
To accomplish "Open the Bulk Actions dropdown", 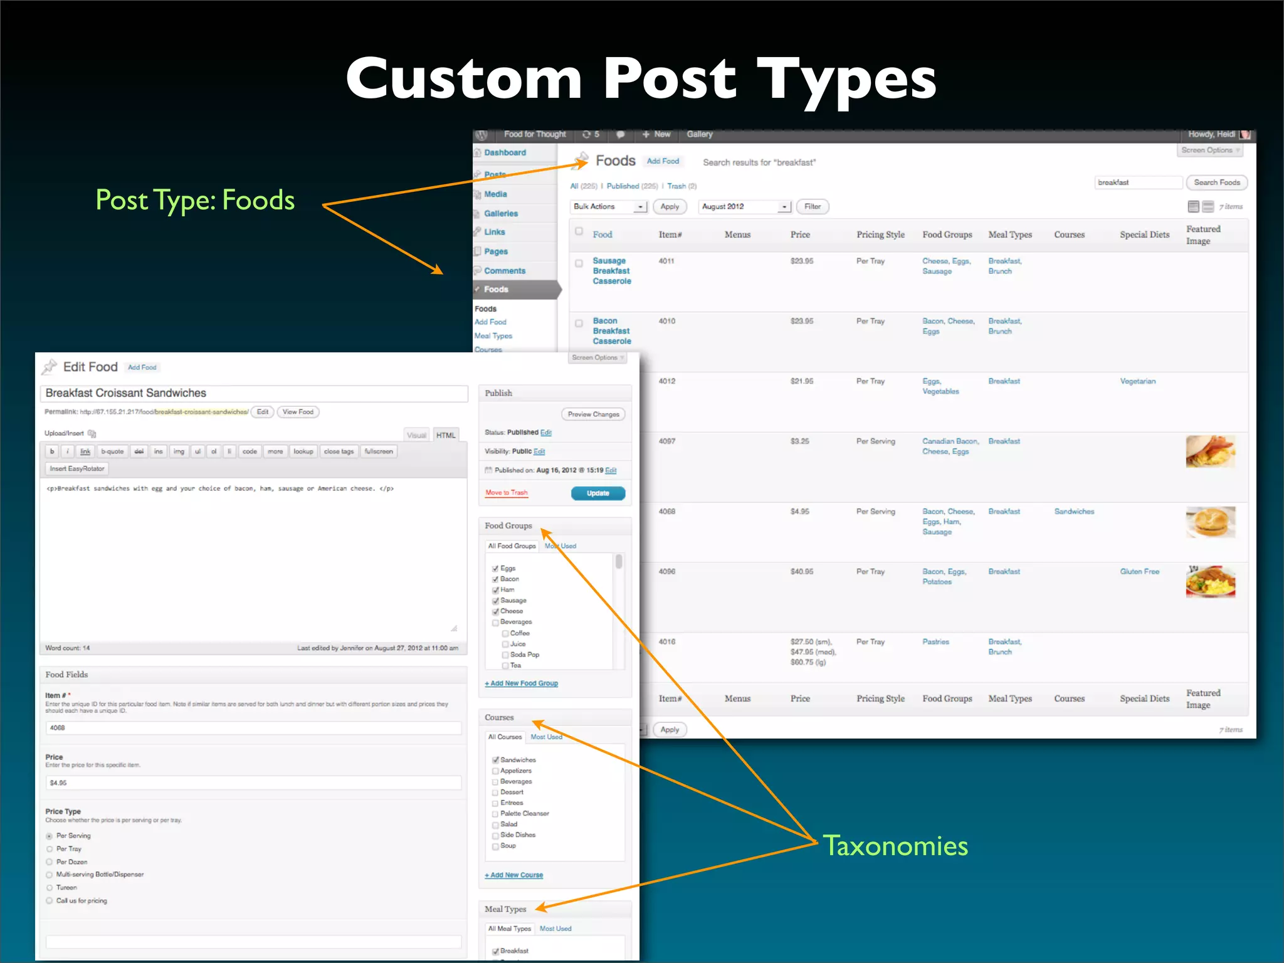I will (609, 206).
